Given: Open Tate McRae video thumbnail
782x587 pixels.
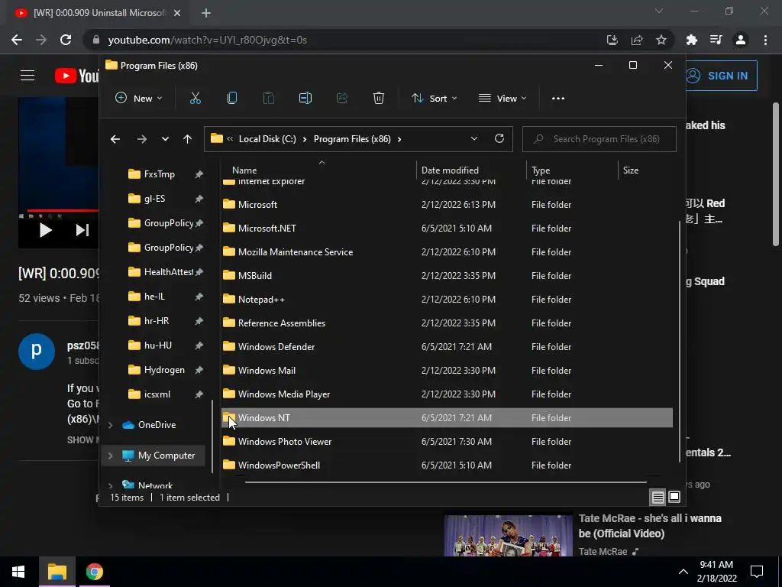Looking at the screenshot, I should tap(508, 536).
